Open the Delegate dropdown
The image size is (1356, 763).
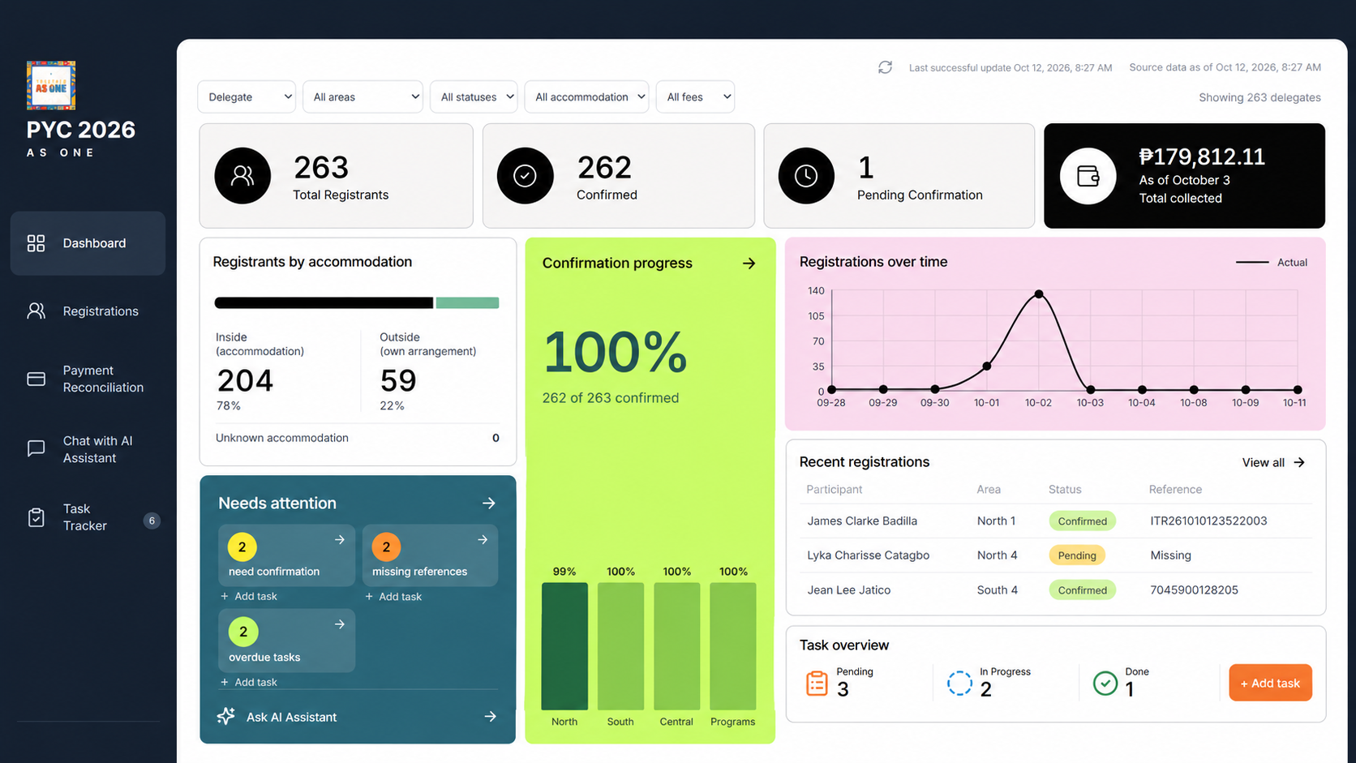click(247, 97)
